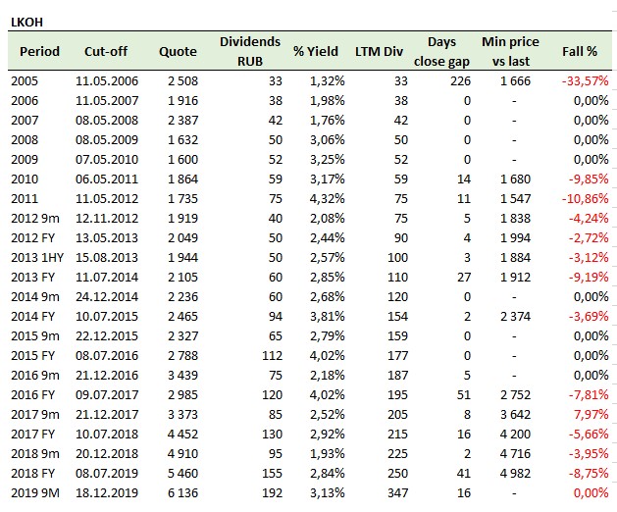Select LTM Div value 347
Viewport: 617px width, 512px height.
397,493
